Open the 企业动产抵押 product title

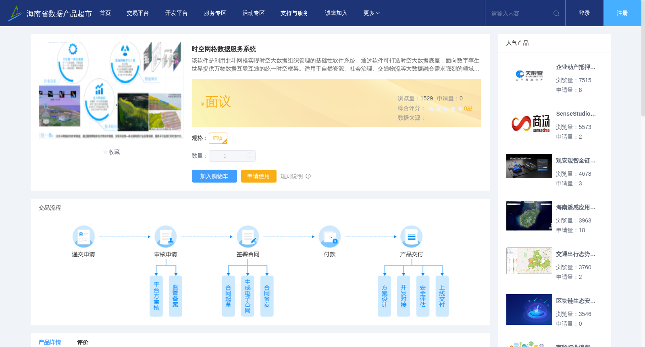click(576, 67)
